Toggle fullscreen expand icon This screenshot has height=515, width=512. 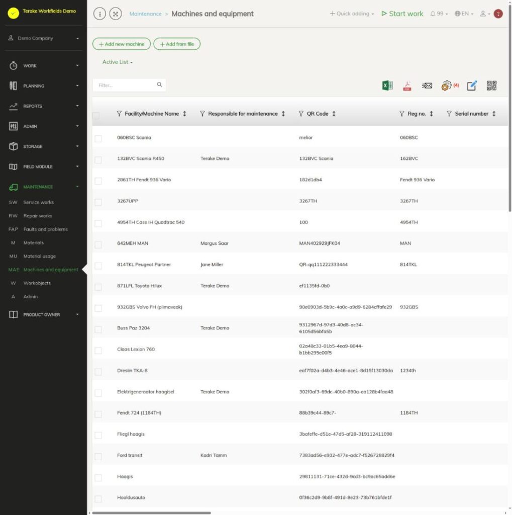[x=116, y=14]
